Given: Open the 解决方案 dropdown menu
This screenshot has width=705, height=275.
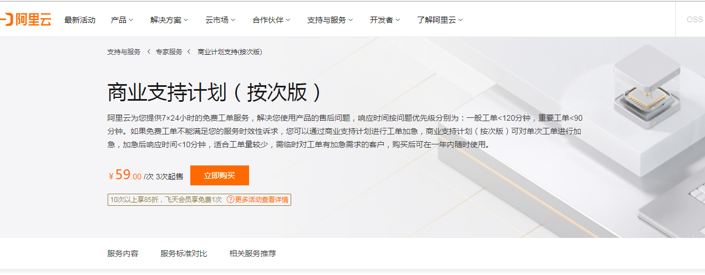Looking at the screenshot, I should 169,20.
